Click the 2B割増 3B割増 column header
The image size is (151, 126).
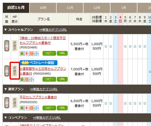tap(97, 19)
